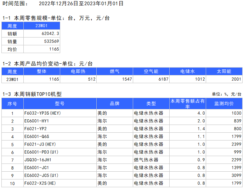Click the 本周零售额占有率 column header

click(x=187, y=104)
